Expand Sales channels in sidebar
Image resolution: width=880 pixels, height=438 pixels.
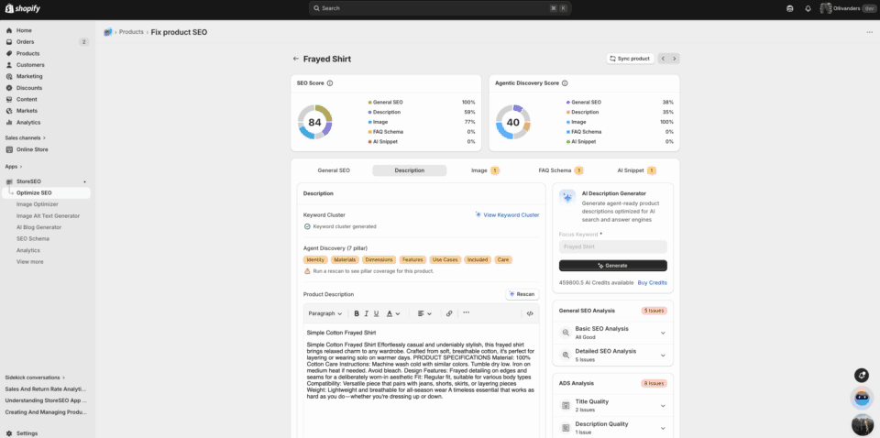tap(26, 138)
